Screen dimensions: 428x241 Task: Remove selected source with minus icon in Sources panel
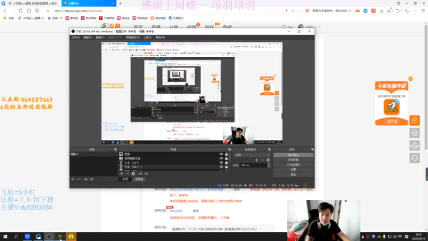tap(127, 174)
